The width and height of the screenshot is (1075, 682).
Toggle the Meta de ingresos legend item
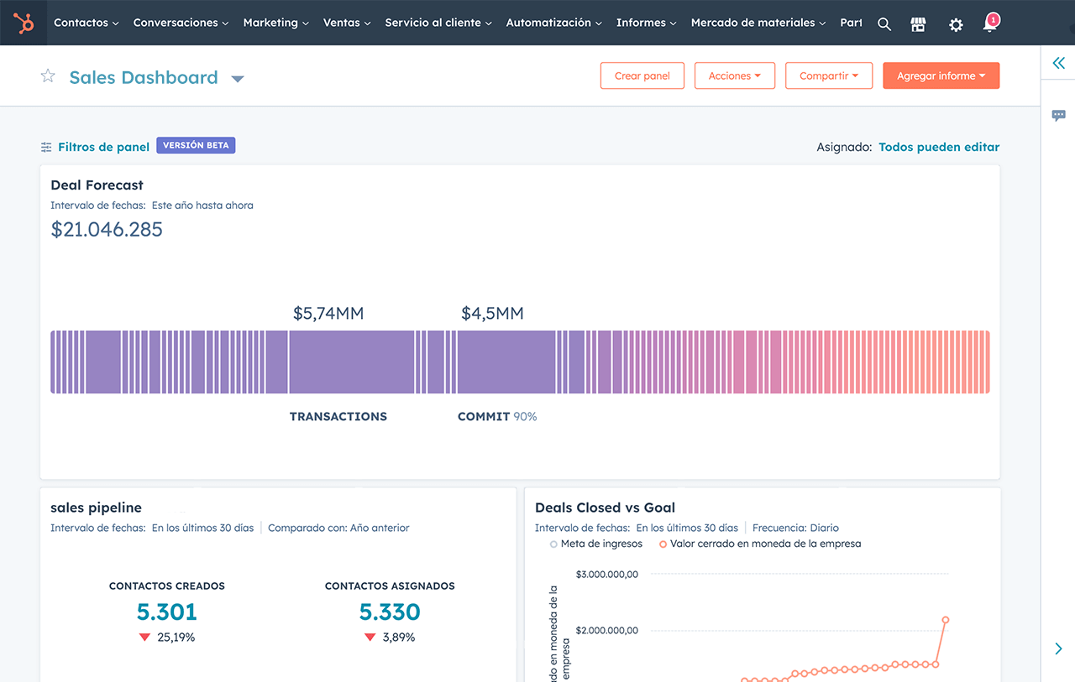coord(596,544)
